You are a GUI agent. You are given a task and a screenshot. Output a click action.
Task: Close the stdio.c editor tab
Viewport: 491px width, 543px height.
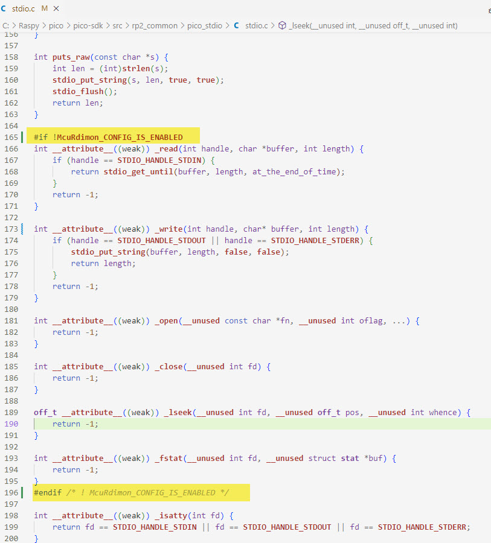56,9
